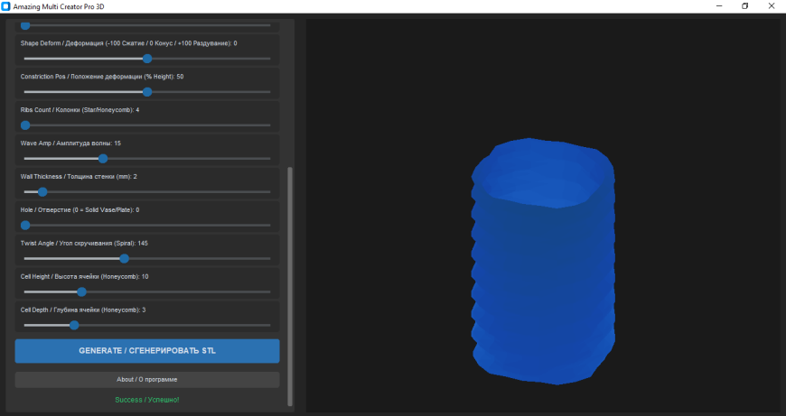Image resolution: width=786 pixels, height=416 pixels.
Task: Click the app icon in title bar
Action: [x=6, y=6]
